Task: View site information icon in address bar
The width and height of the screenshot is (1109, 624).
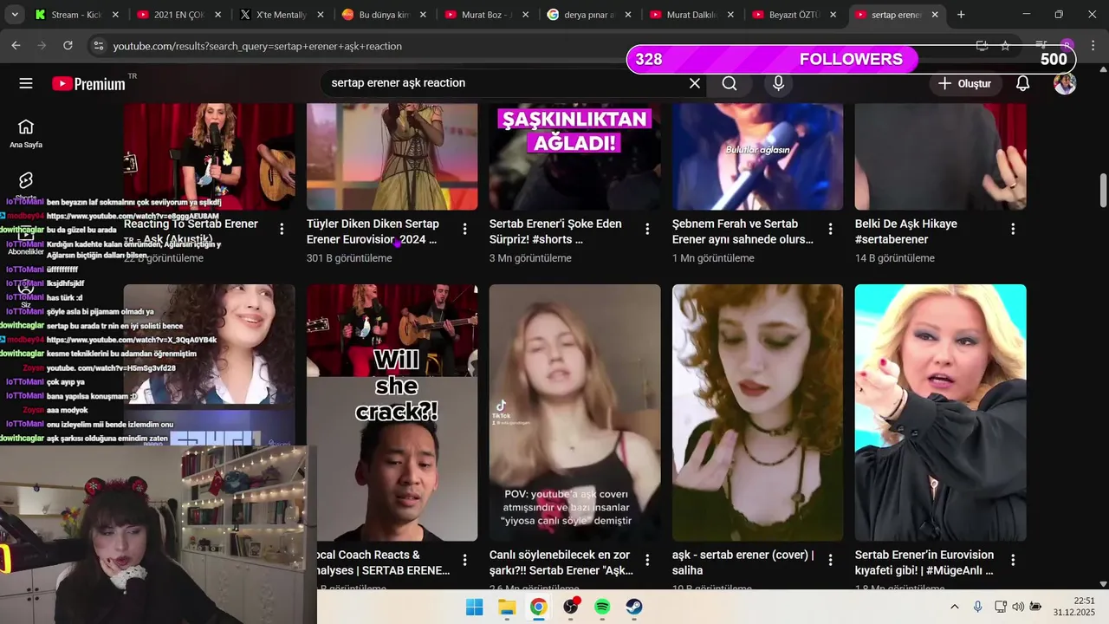Action: (x=98, y=46)
